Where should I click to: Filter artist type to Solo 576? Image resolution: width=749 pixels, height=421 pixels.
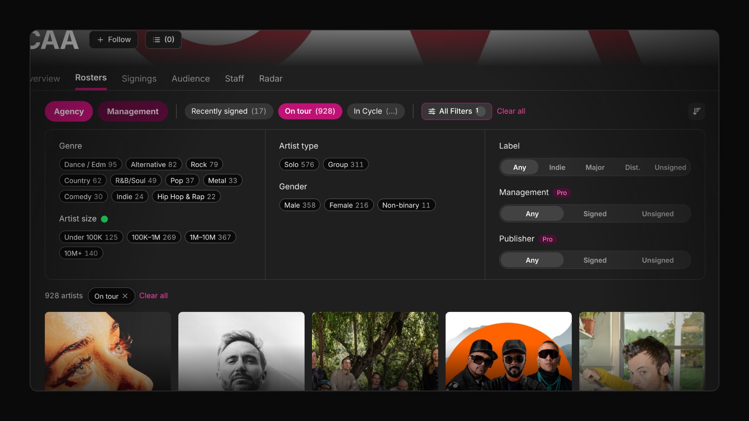[299, 164]
